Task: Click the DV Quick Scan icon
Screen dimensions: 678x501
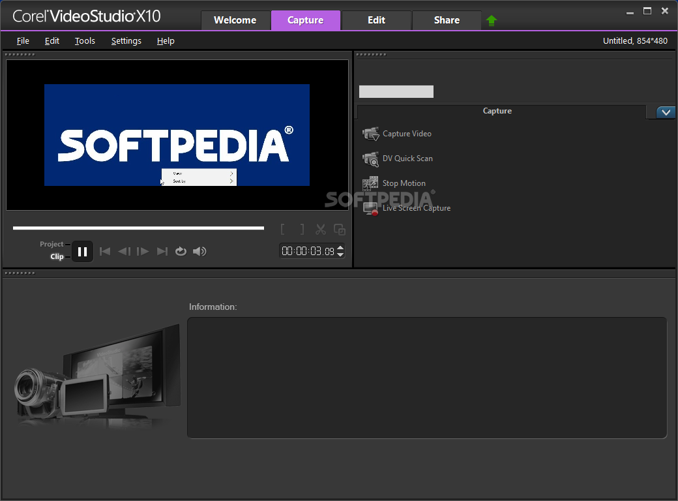Action: [370, 159]
